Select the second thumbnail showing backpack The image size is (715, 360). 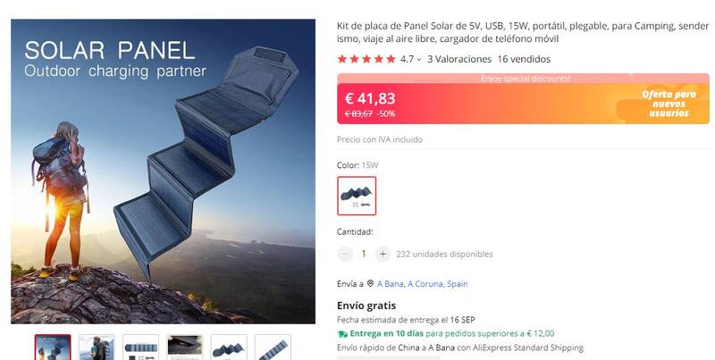coord(97,347)
